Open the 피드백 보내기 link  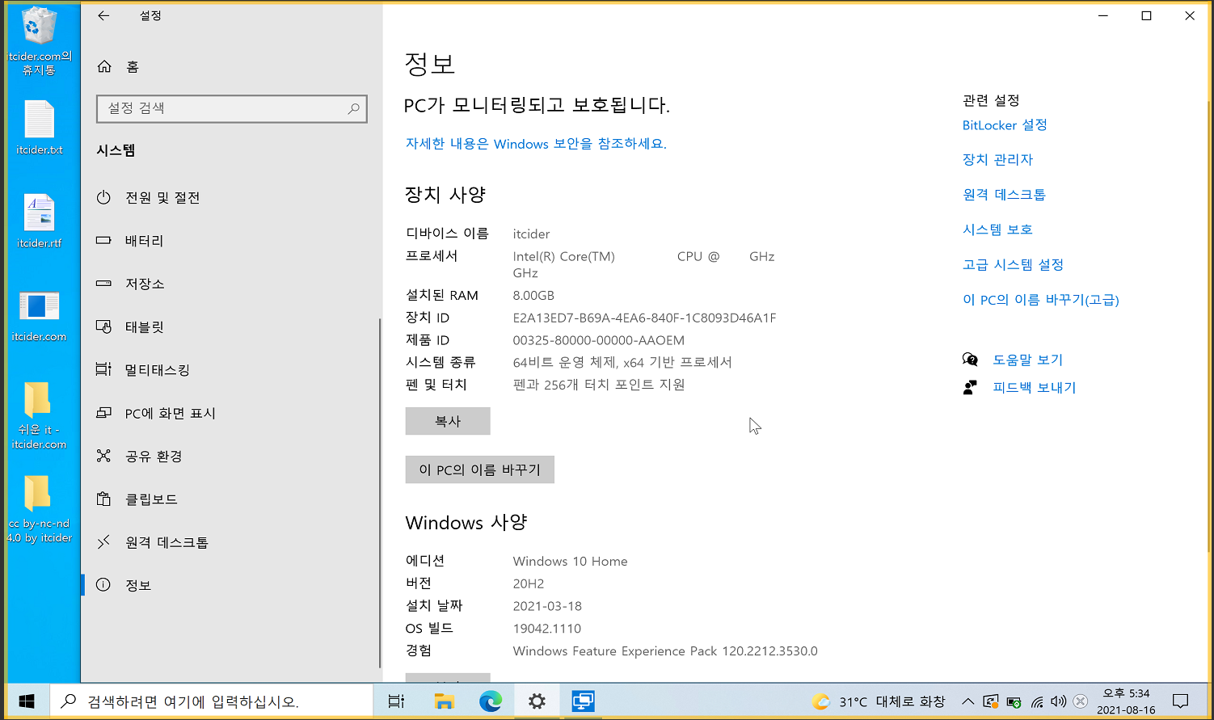pos(1035,388)
